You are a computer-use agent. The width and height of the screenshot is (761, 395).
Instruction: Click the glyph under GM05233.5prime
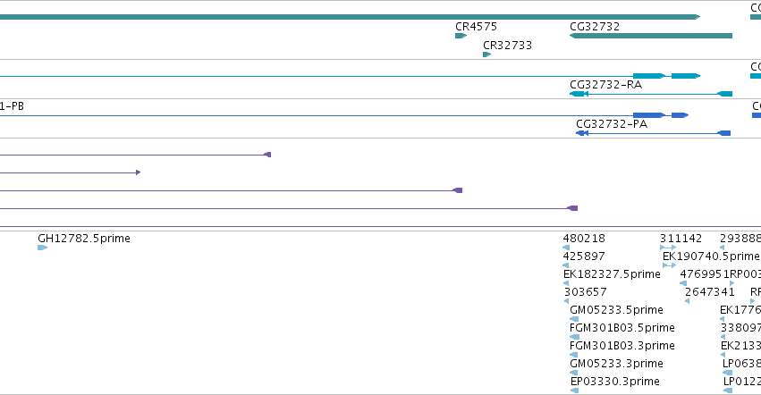574,319
